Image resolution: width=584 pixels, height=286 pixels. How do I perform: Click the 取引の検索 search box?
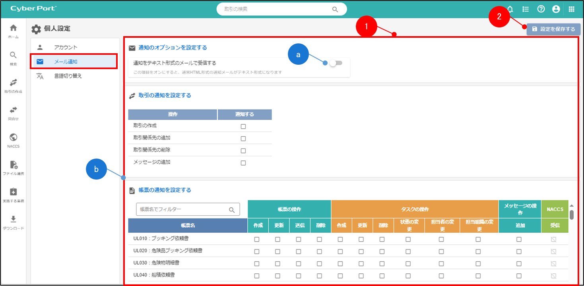point(276,9)
